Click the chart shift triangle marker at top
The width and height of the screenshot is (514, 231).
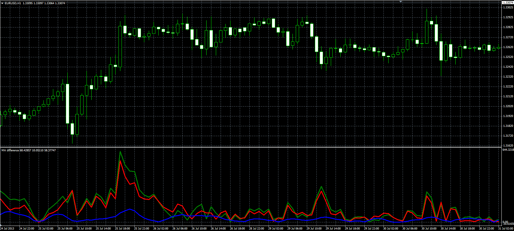coord(401,1)
